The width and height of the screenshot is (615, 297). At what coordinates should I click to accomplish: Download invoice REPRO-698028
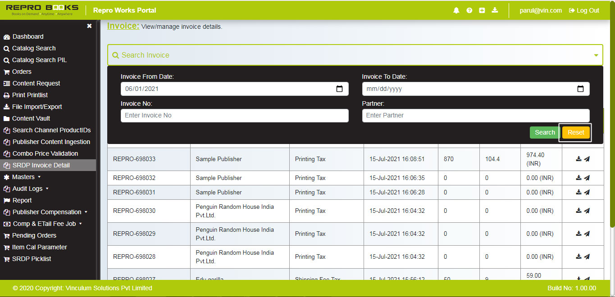[x=578, y=256]
